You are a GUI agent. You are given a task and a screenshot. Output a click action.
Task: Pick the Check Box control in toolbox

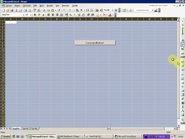click(x=183, y=75)
